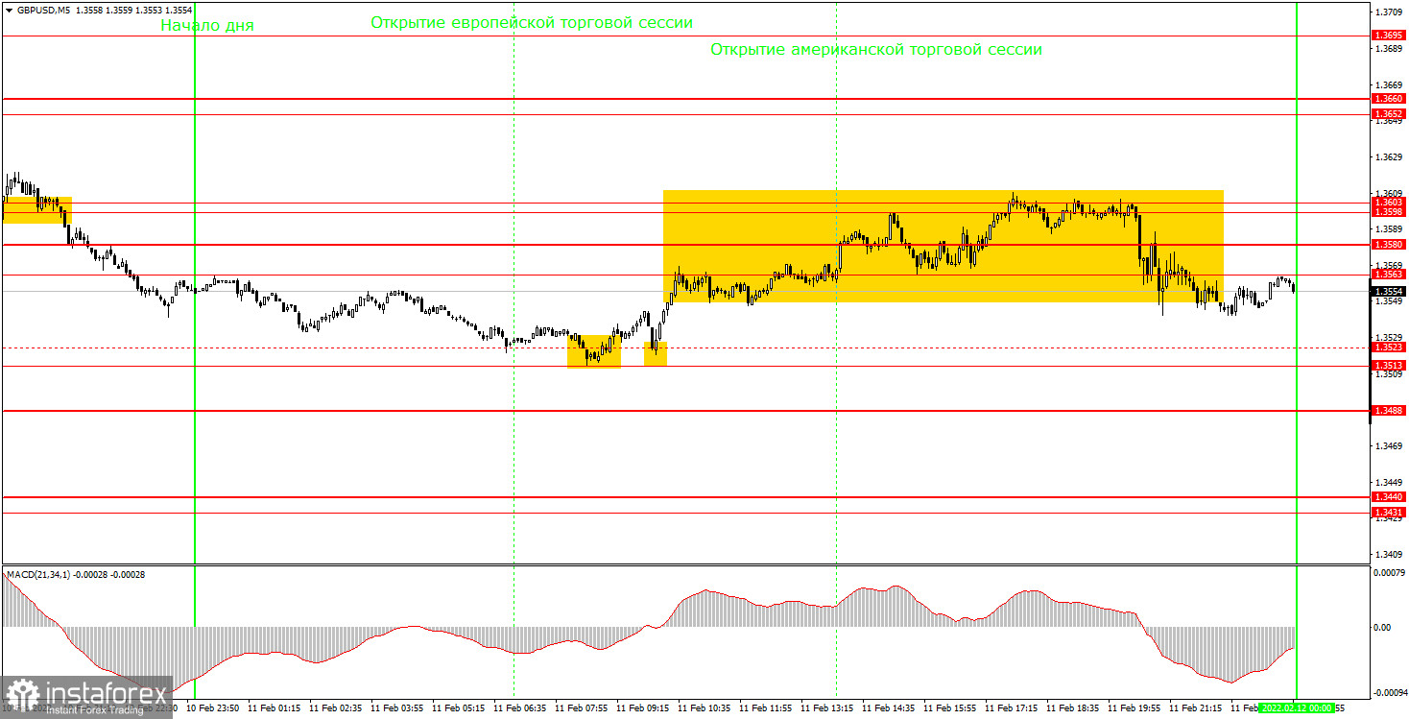Click the 11 Feb 13:15 time label
1409x719 pixels.
click(x=825, y=708)
